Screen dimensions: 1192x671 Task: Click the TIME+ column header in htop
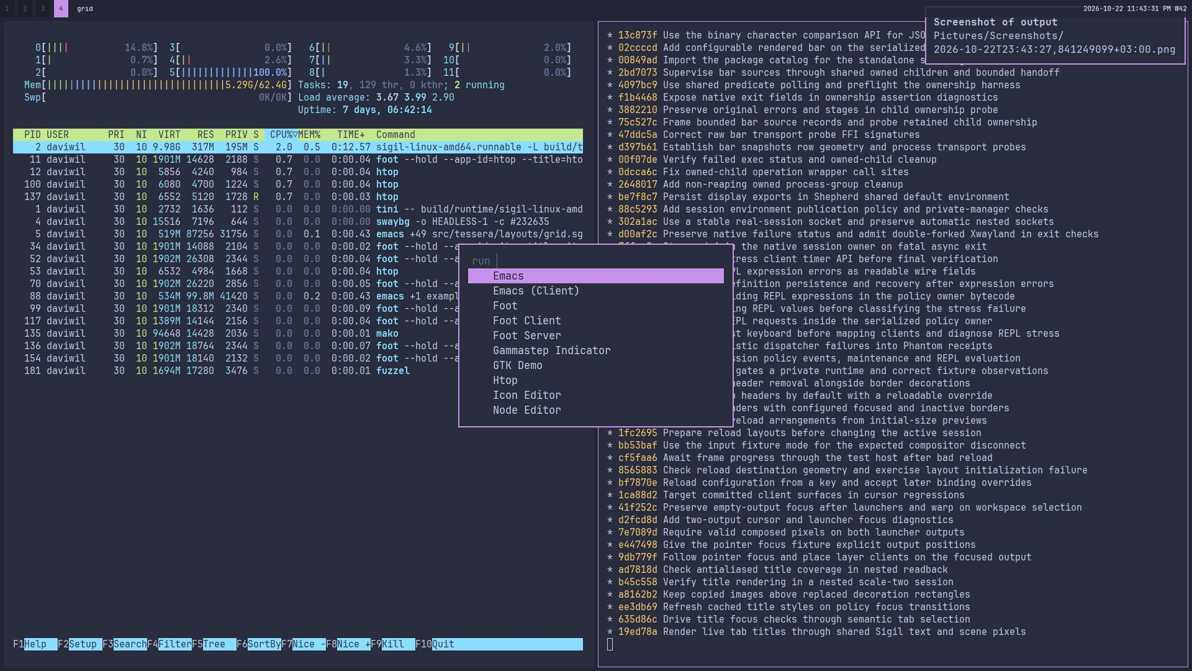point(351,135)
